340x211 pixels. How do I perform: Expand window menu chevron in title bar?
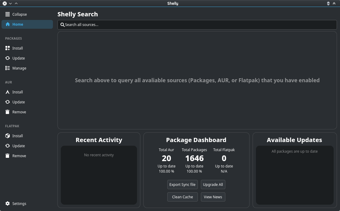click(x=10, y=3)
